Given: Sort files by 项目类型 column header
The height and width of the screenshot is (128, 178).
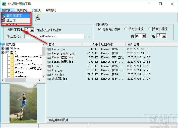Looking at the screenshot, I should click(x=113, y=44).
